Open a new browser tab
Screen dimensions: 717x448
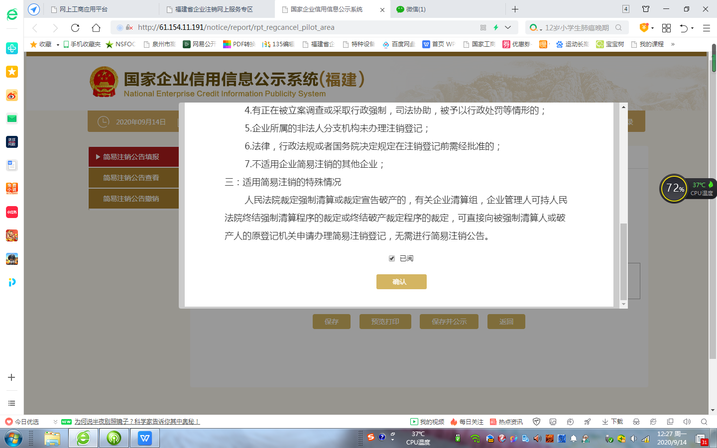point(515,9)
